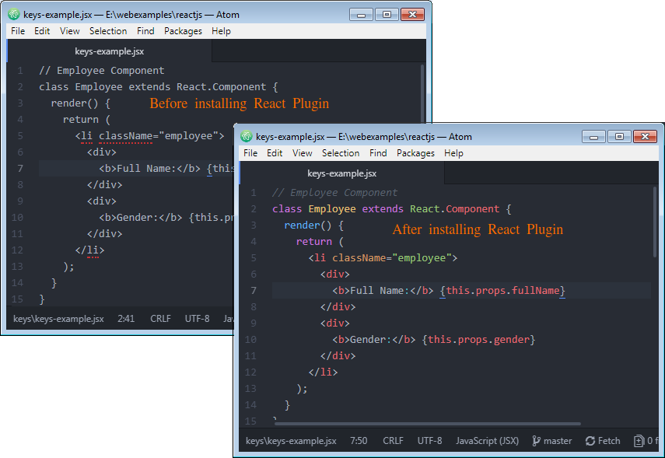Click 'return (' in front editor line 4
Viewport: 665px width, 458px height.
320,242
